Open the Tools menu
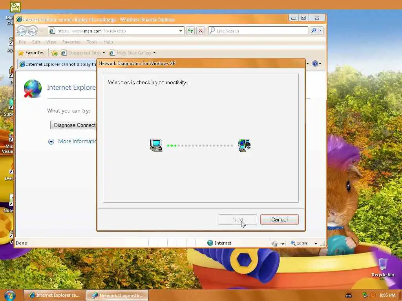This screenshot has height=301, width=402. (92, 42)
